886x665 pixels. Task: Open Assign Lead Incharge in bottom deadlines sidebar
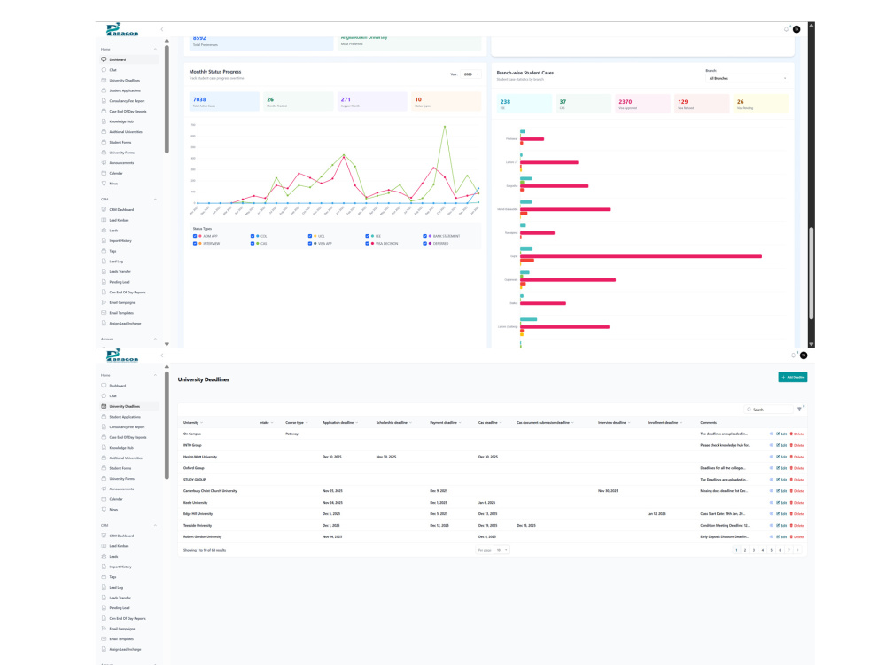pos(125,649)
